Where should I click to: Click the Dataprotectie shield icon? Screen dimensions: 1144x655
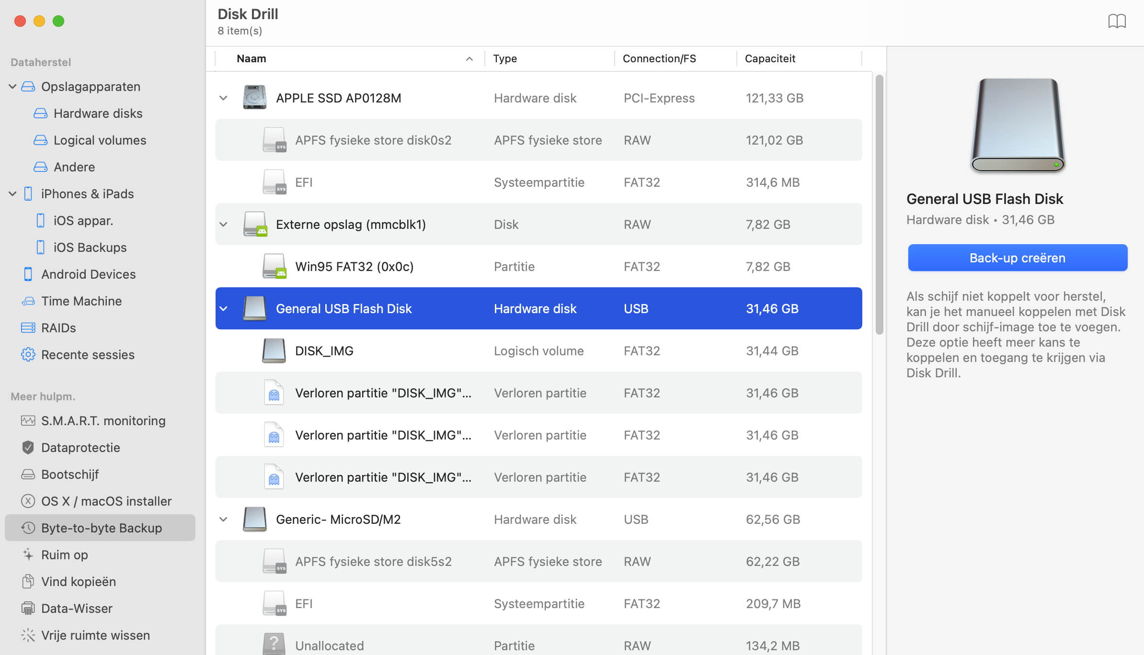coord(28,448)
